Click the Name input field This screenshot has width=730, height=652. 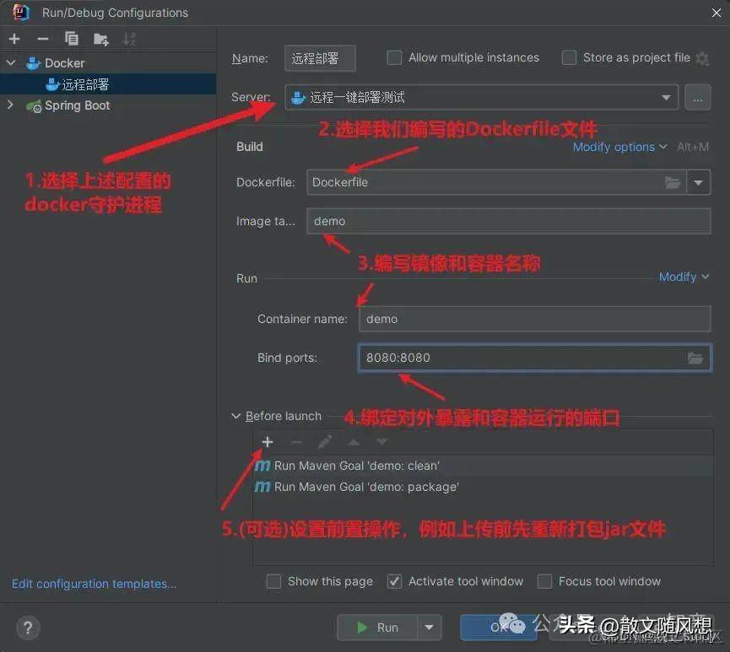321,58
